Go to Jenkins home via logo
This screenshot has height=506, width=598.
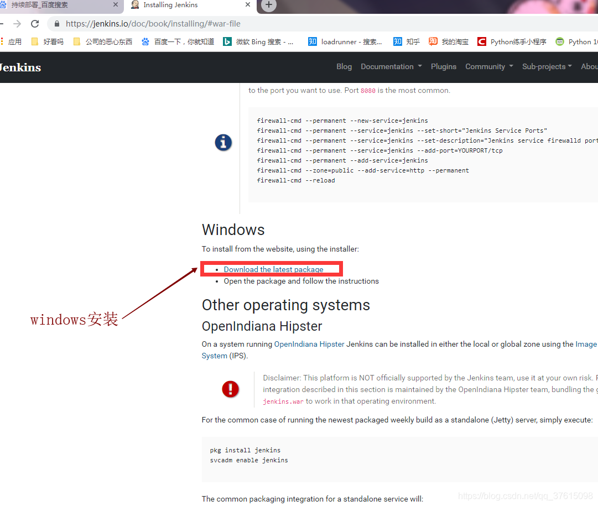pos(20,67)
